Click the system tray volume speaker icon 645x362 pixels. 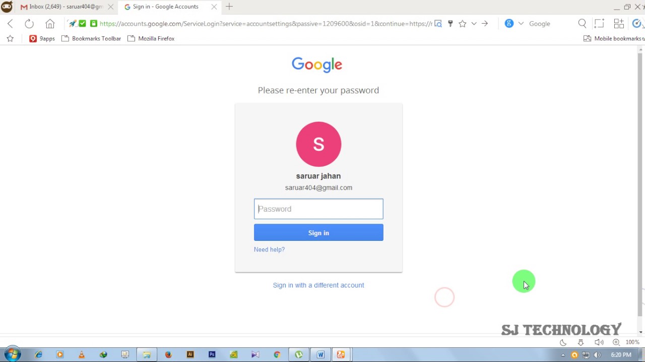pyautogui.click(x=597, y=355)
